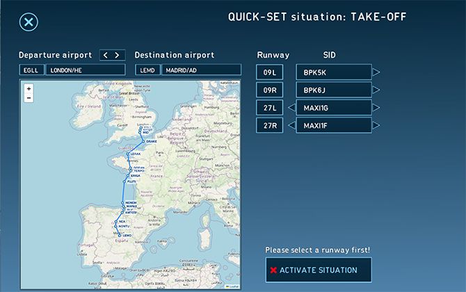Select runway 09R
The height and width of the screenshot is (292, 466).
coord(270,90)
